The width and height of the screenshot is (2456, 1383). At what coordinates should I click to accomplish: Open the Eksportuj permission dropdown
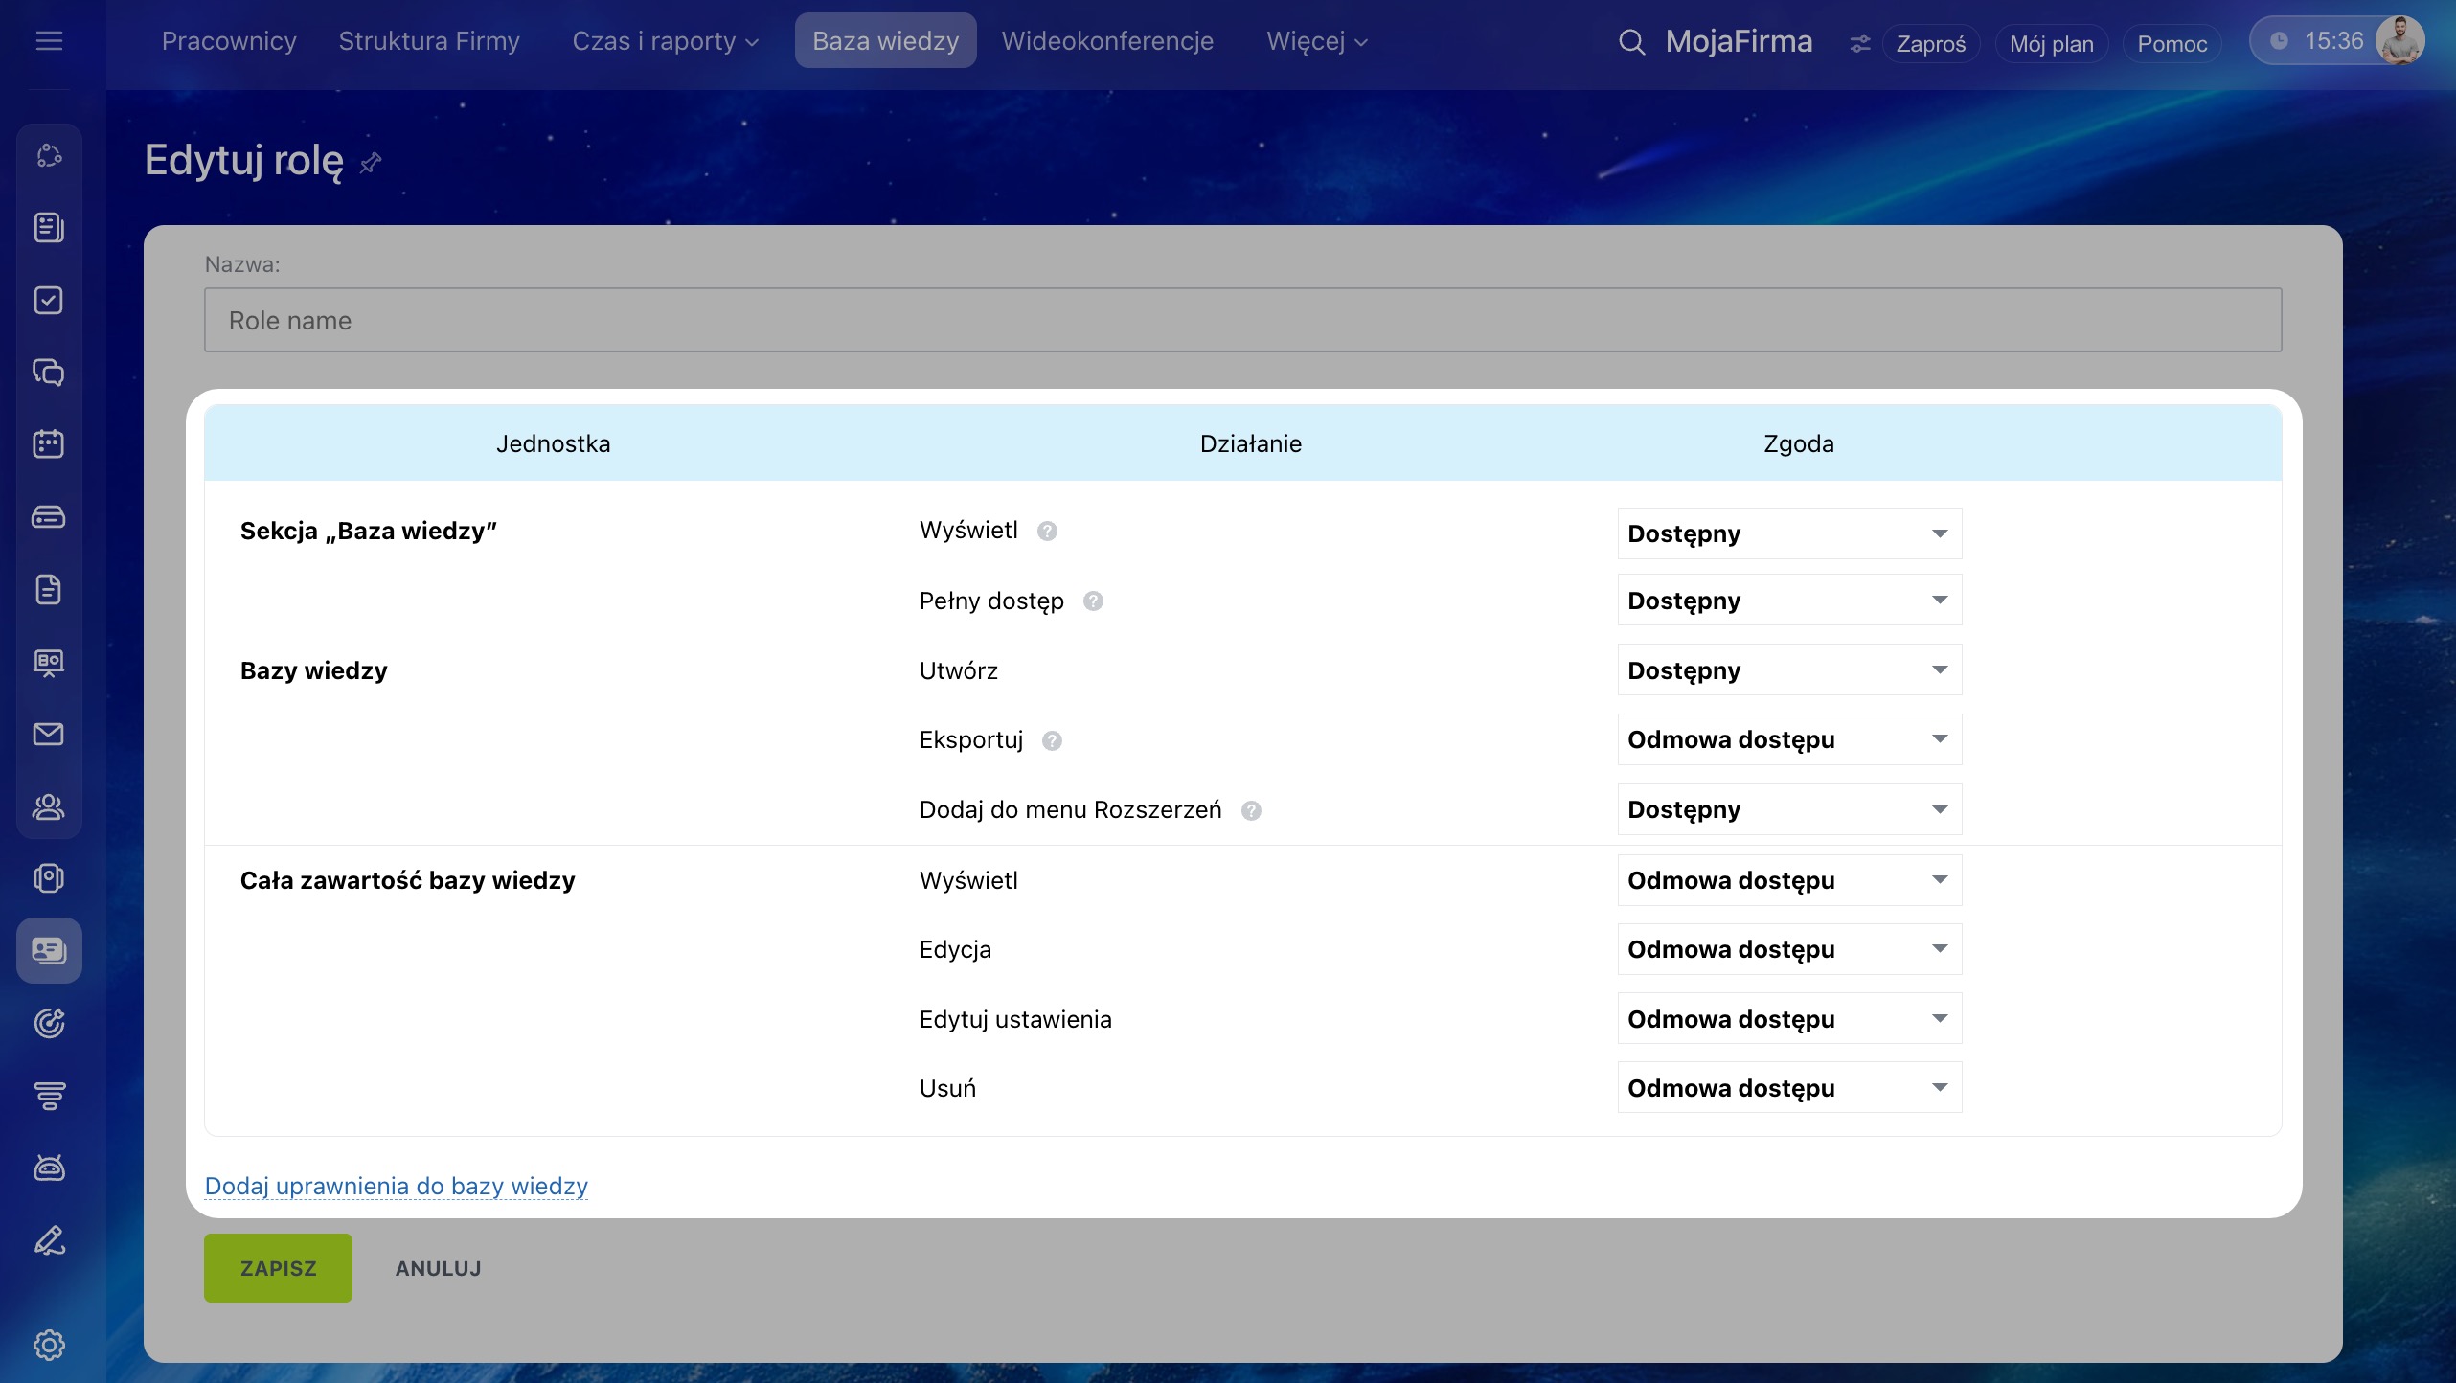click(x=1788, y=739)
